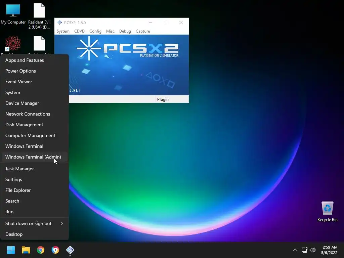Click the PCSX2 taskbar icon
The height and width of the screenshot is (258, 344).
(70, 250)
